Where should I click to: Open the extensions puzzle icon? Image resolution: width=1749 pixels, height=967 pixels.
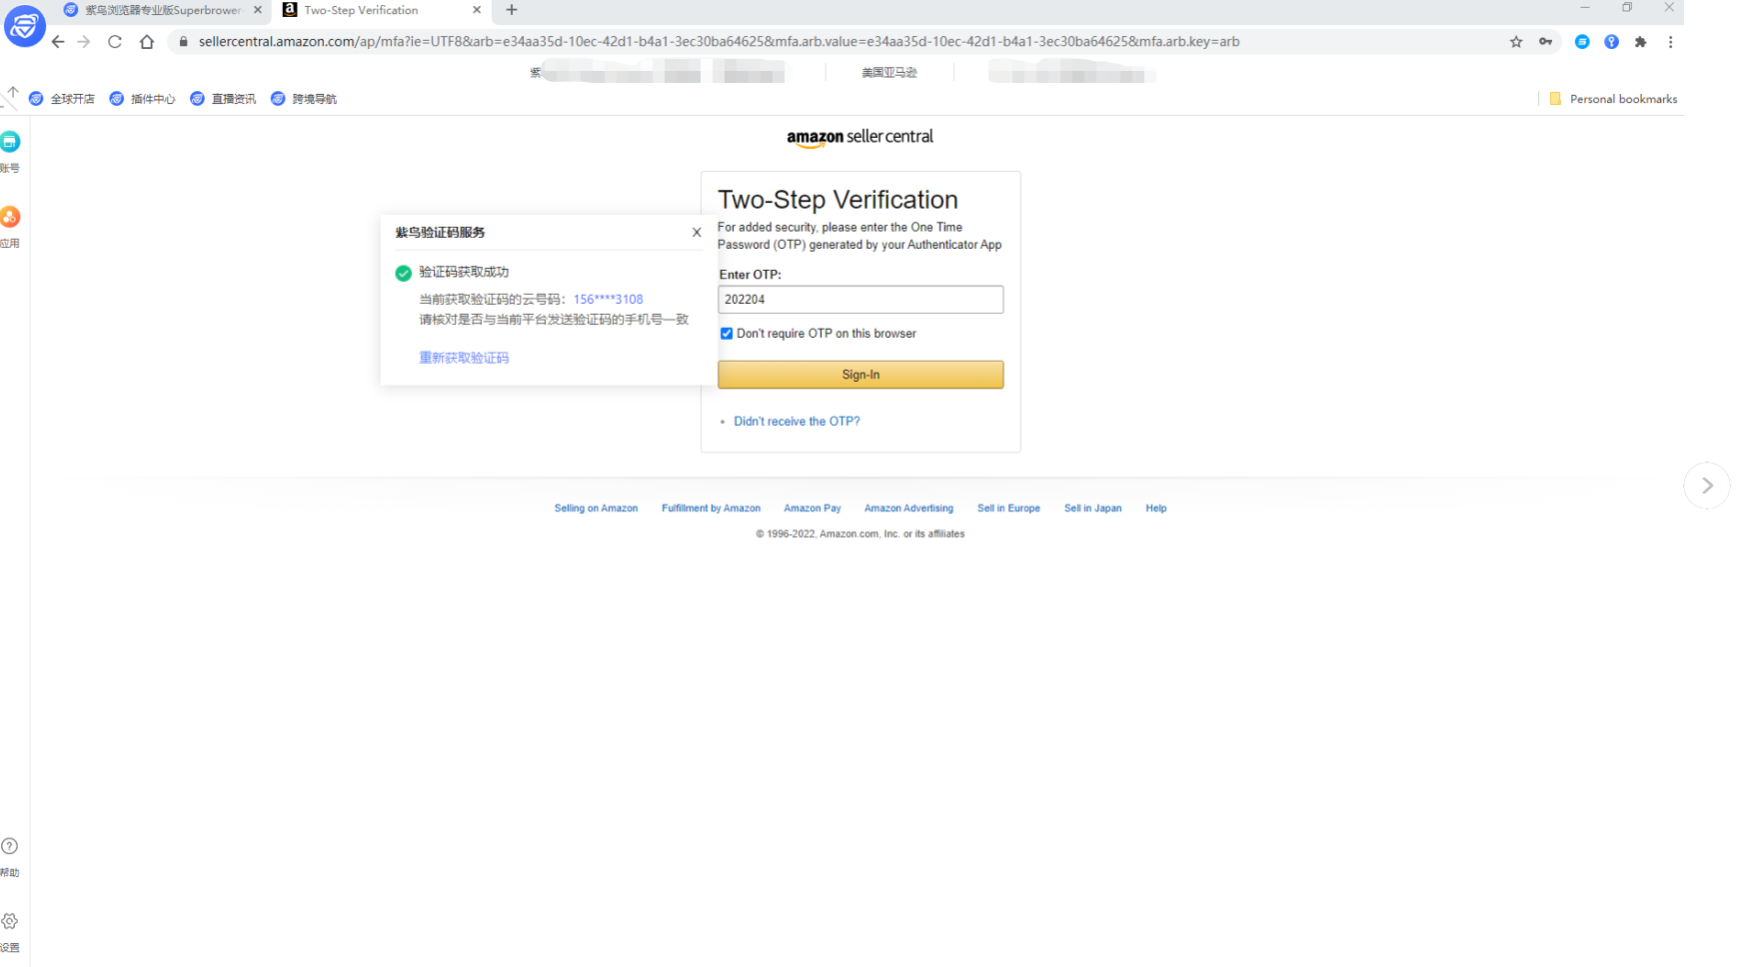click(1640, 42)
